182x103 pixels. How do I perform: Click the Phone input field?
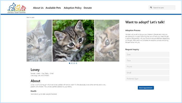[147, 67]
